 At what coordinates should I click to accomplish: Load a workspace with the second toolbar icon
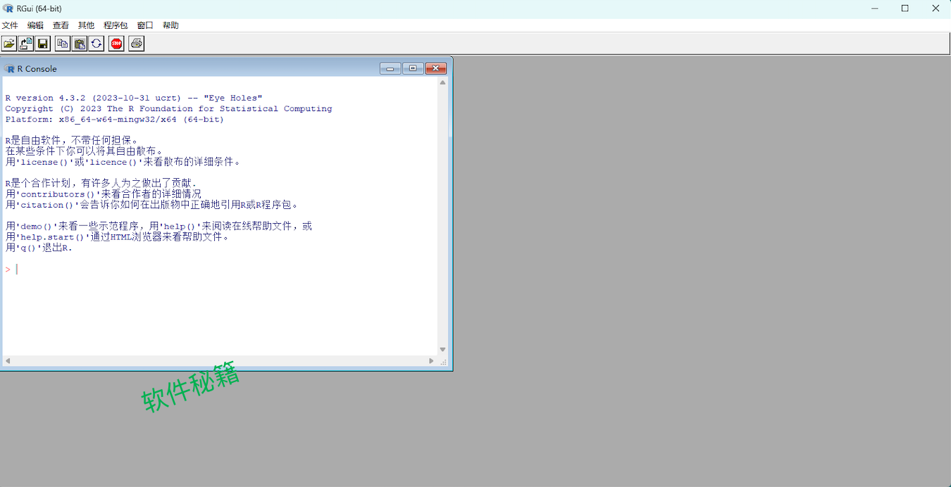click(x=26, y=43)
